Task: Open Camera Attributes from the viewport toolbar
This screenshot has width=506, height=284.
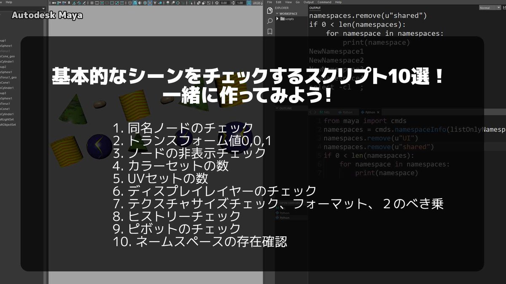Action: [x=64, y=3]
